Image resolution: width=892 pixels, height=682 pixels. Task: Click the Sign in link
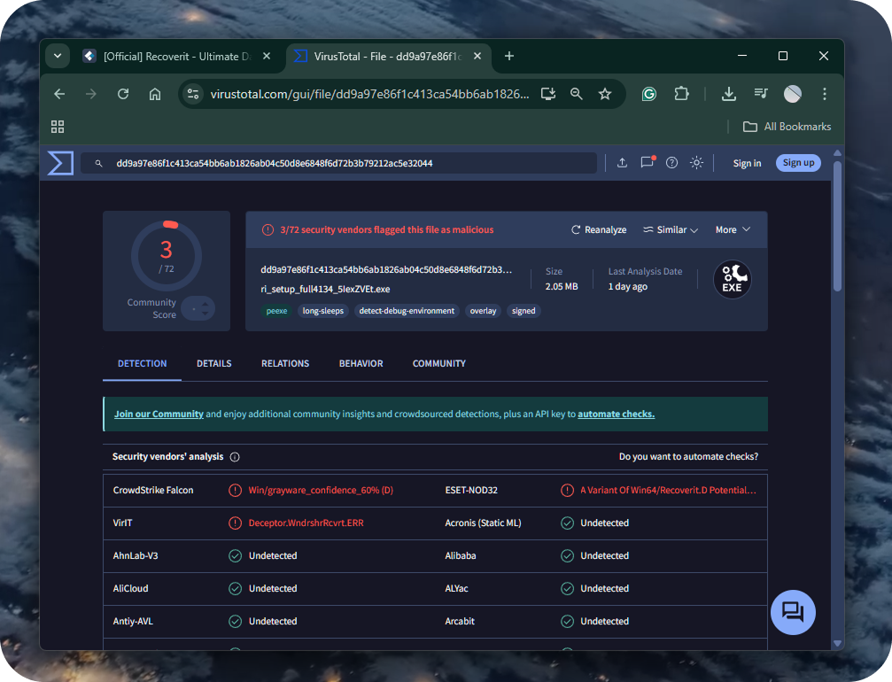[747, 163]
